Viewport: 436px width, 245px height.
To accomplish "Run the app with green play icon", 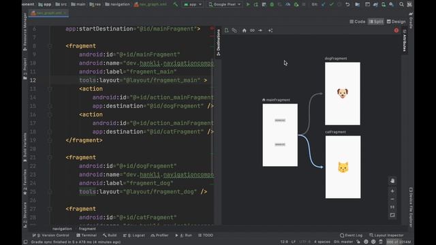I will (248, 4).
